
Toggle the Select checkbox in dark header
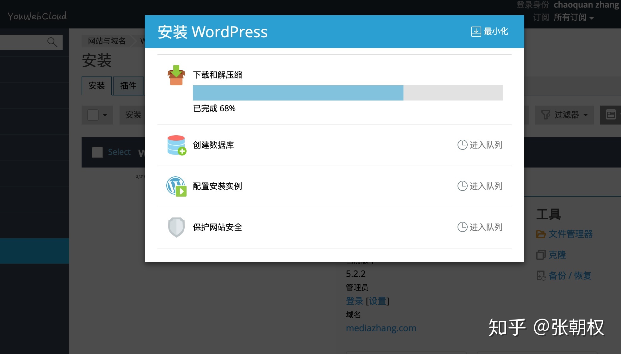coord(97,152)
